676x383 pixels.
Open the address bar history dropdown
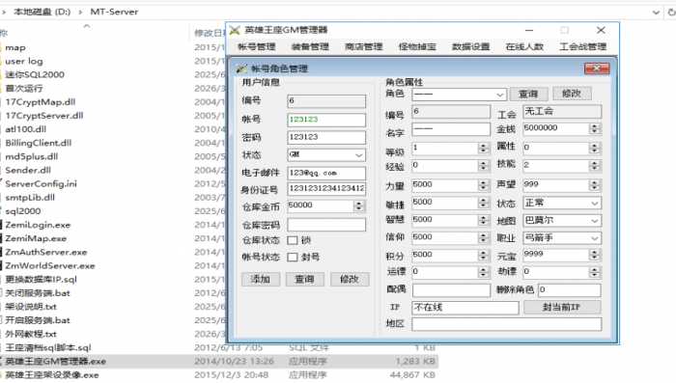[656, 13]
